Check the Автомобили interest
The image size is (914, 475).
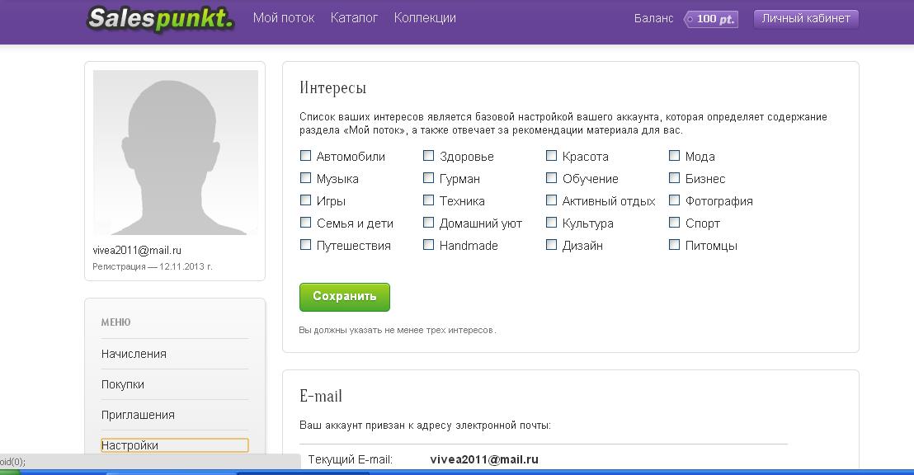point(305,156)
